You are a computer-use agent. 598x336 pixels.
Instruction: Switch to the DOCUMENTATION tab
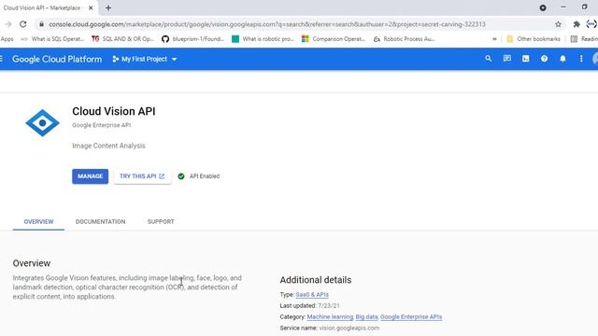pyautogui.click(x=100, y=222)
